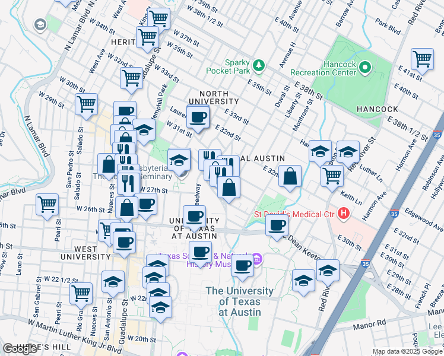Click the I-35 shield near E 38th 1/2 St
Image resolution: width=444 pixels, height=356 pixels.
pos(438,135)
